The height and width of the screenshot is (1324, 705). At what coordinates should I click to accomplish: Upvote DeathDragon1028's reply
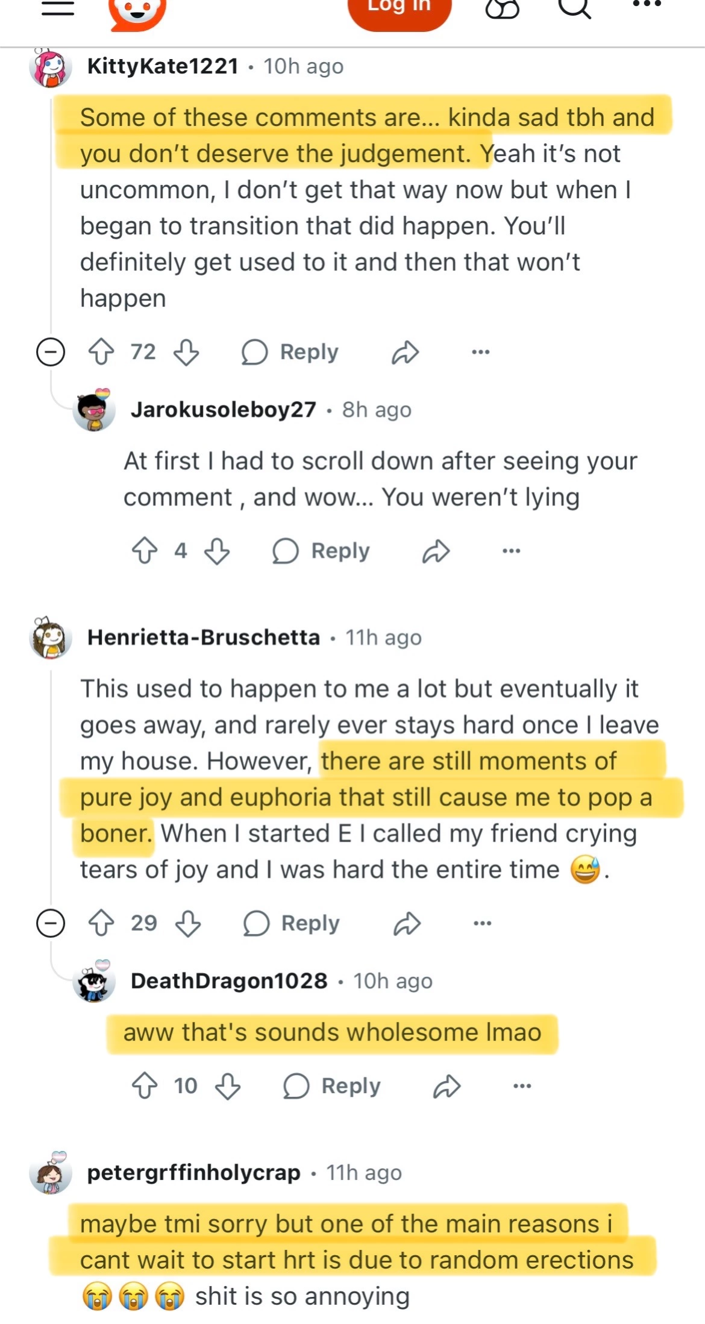pos(145,1086)
